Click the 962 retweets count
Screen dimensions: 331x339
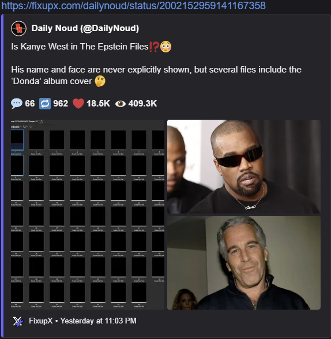pos(61,104)
